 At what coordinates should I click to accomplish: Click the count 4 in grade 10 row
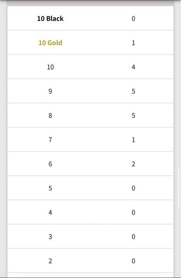(133, 67)
